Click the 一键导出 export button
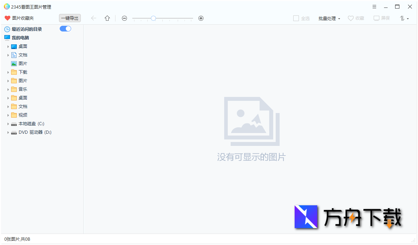 tap(69, 18)
